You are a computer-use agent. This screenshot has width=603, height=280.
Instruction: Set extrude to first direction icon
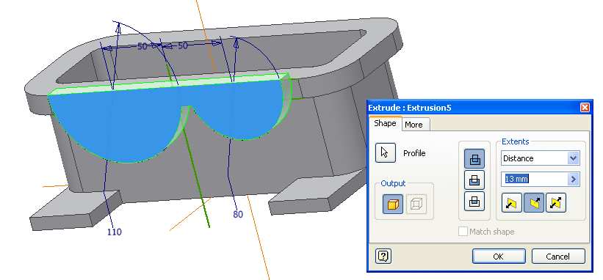(512, 203)
